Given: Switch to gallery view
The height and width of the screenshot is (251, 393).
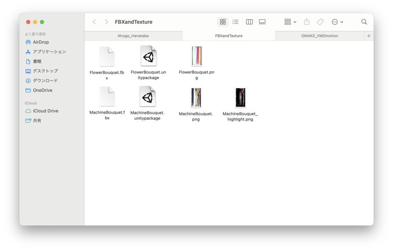Looking at the screenshot, I should (x=262, y=22).
